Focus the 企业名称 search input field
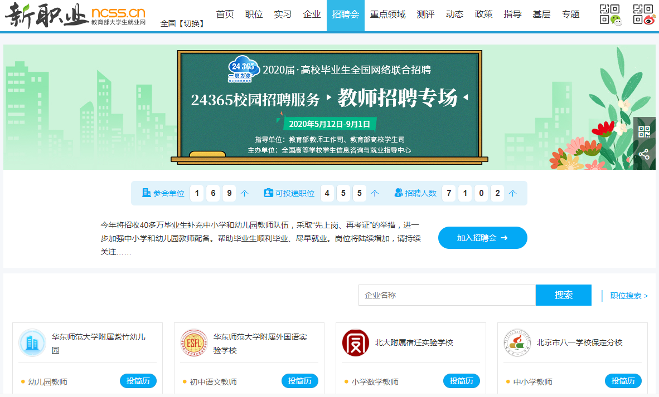The image size is (659, 397). (447, 295)
